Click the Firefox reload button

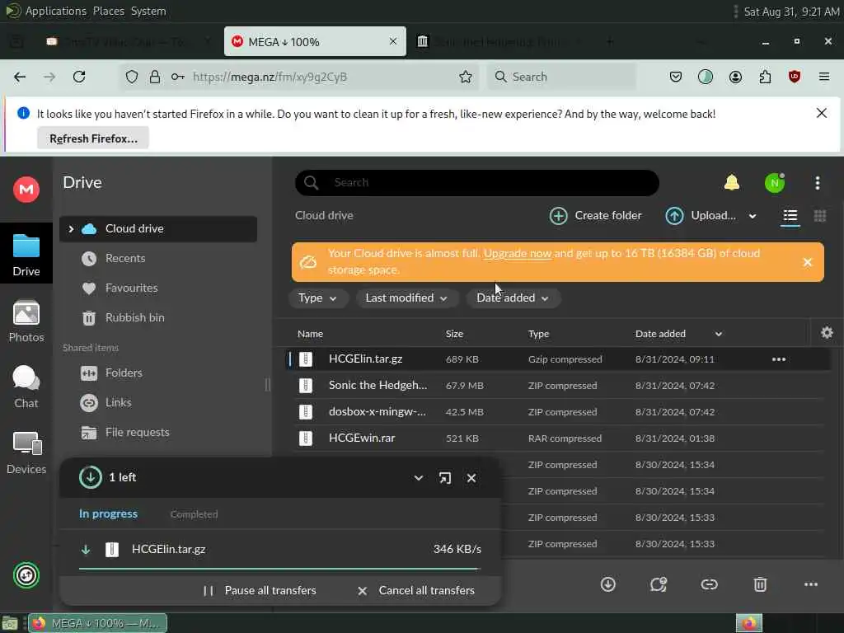point(79,77)
